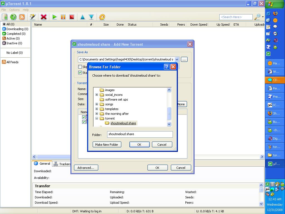Open search engine dropdown arrow
Image resolution: width=285 pixels, height=214 pixels.
click(263, 17)
